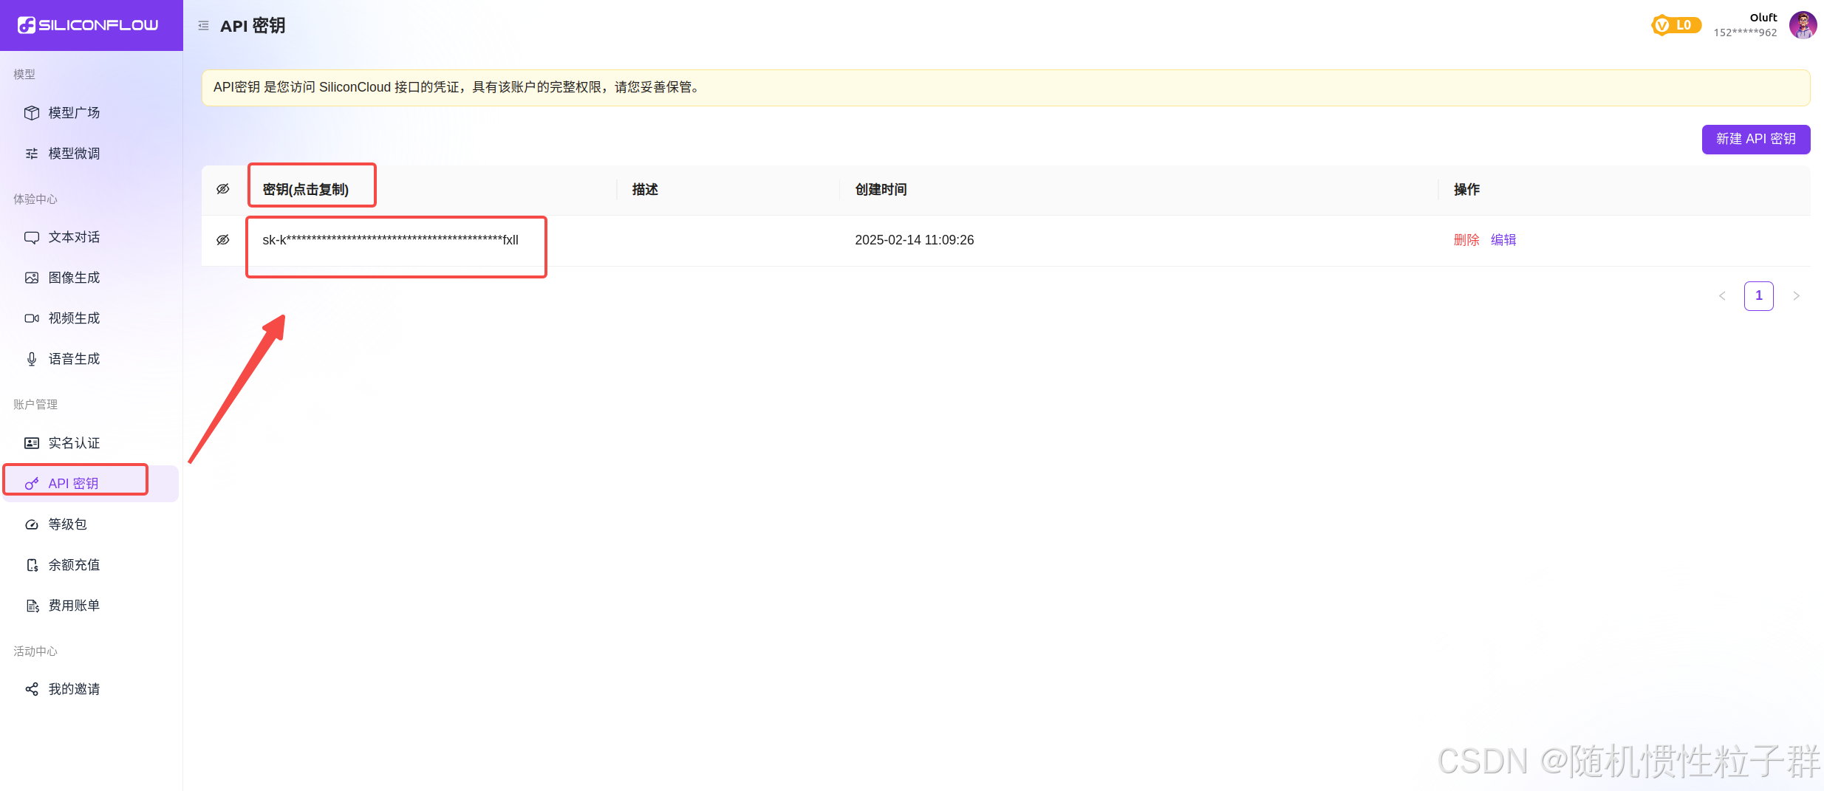1824x791 pixels.
Task: Open 模型微调 sliders icon
Action: 32,154
